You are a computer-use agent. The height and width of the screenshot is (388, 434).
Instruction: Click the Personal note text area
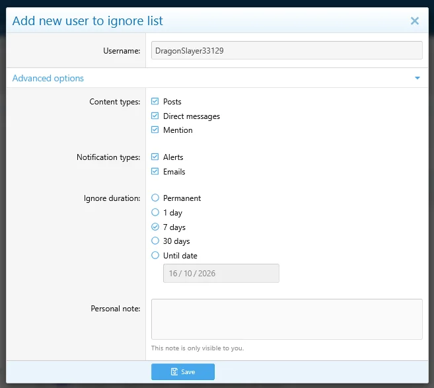[x=287, y=319]
